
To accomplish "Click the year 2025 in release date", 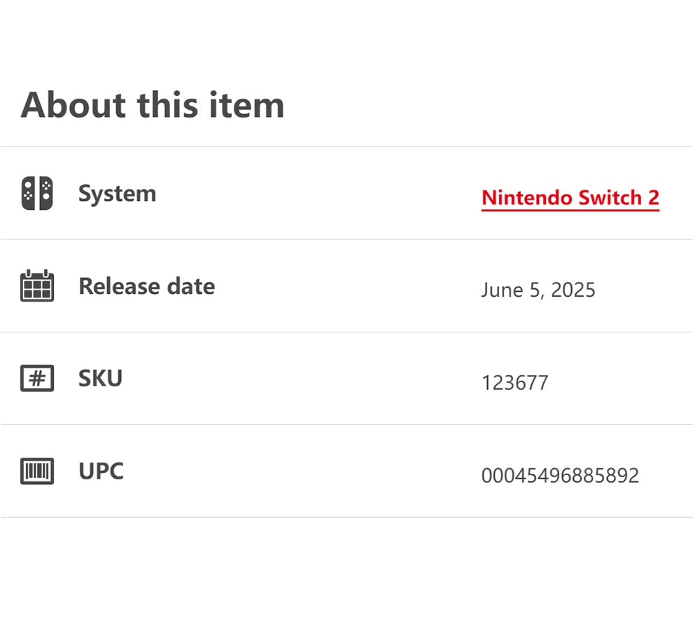I will click(573, 290).
